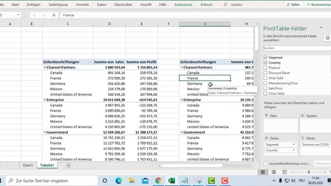
Task: Check the Product field checkbox
Action: (265, 68)
